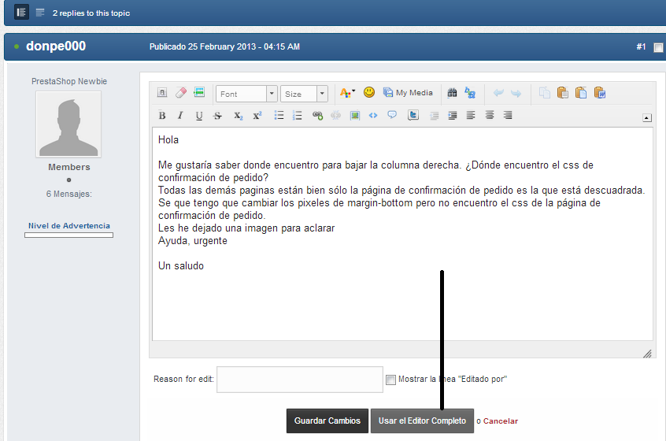Click the find and replace icon
This screenshot has width=666, height=441.
(470, 93)
